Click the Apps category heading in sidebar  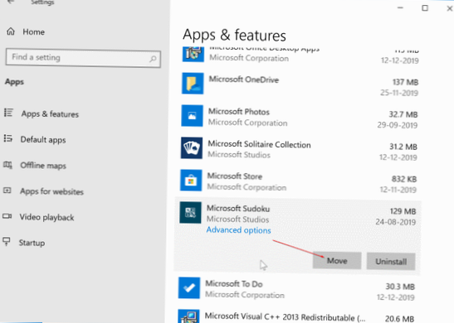pyautogui.click(x=14, y=82)
